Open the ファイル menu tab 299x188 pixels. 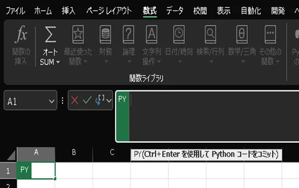15,11
